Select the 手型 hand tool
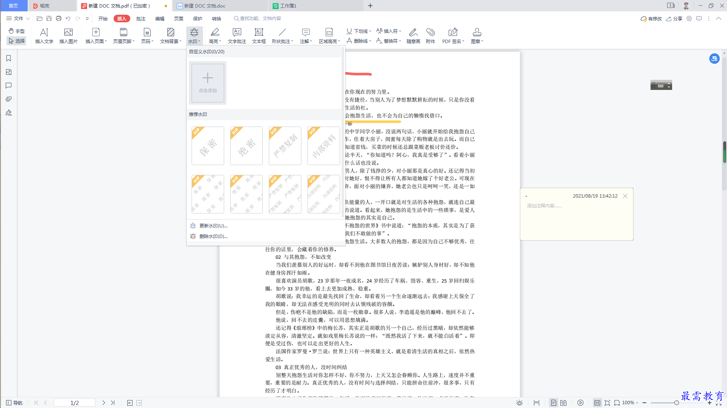This screenshot has height=408, width=727. click(17, 31)
